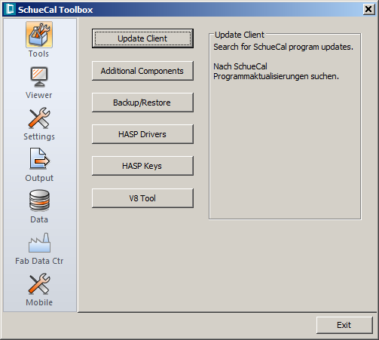Viewport: 379px width, 340px height.
Task: Click the SchueCal title bar logo icon
Action: [11, 9]
